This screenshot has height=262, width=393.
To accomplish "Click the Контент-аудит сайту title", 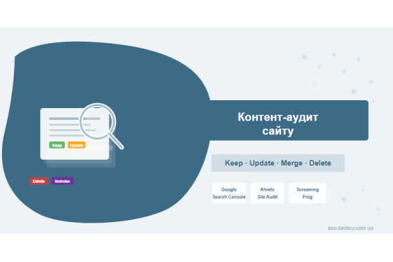I will 278,124.
